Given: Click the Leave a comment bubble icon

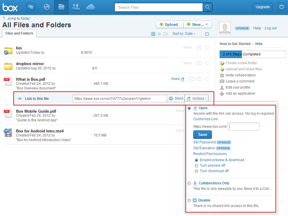Looking at the screenshot, I should tap(222, 81).
